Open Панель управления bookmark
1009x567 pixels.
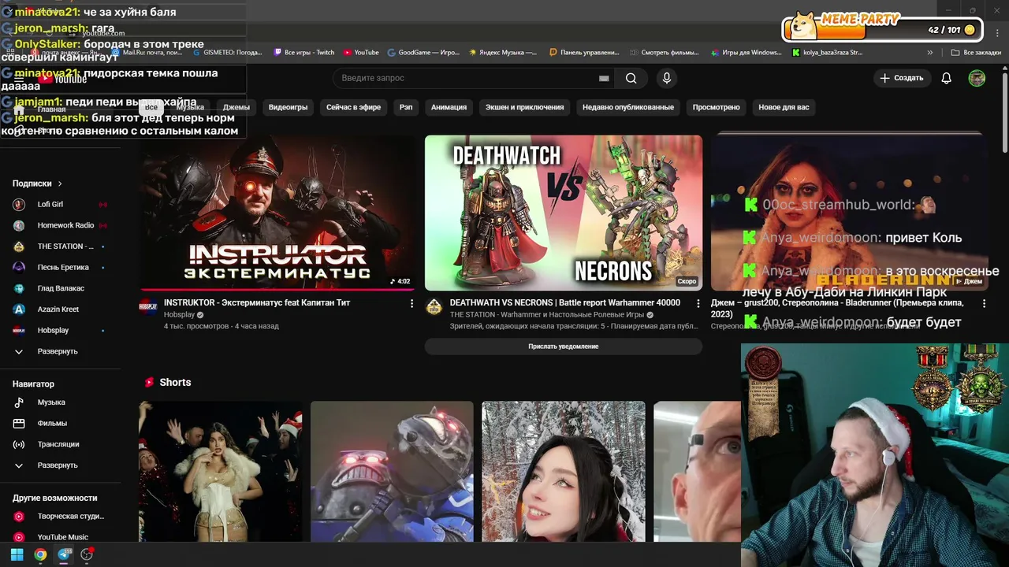[584, 53]
